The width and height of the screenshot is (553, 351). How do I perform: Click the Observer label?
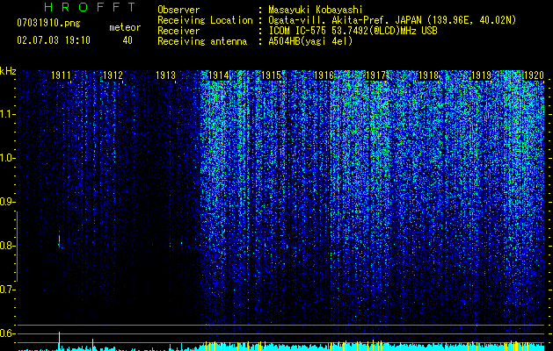click(x=178, y=10)
